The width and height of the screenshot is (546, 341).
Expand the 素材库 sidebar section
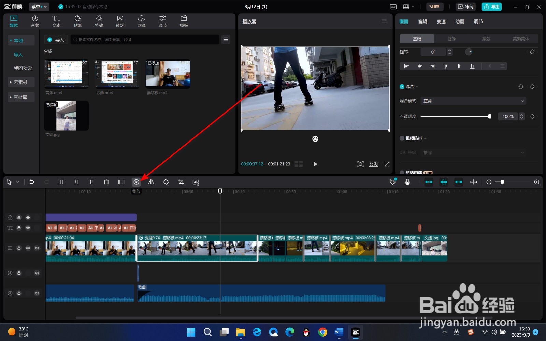coord(21,97)
